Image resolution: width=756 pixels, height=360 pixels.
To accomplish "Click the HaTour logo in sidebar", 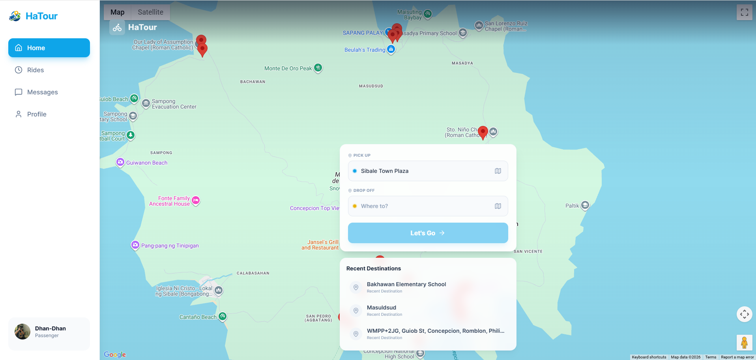I will 34,16.
